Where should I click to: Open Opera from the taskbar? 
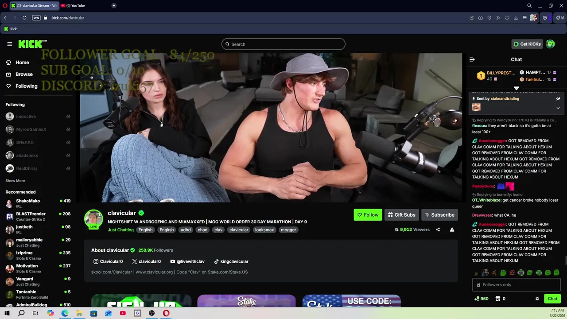coord(166,313)
